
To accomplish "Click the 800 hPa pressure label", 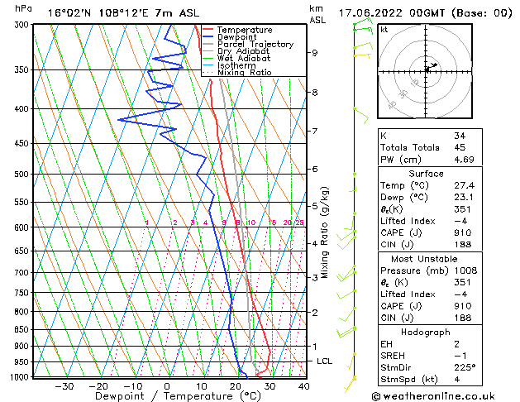I will pos(23,312).
